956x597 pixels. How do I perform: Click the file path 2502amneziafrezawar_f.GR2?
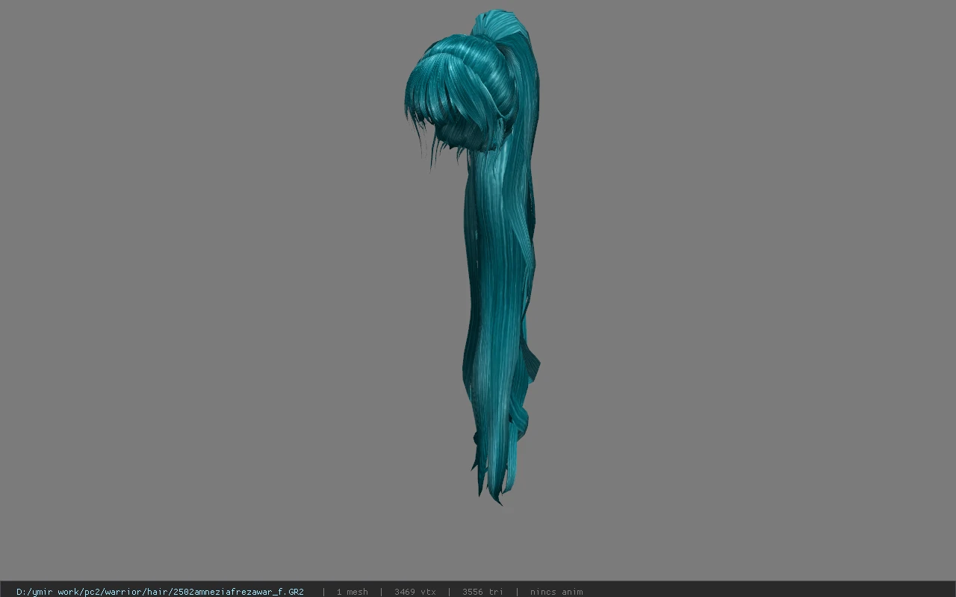(160, 591)
